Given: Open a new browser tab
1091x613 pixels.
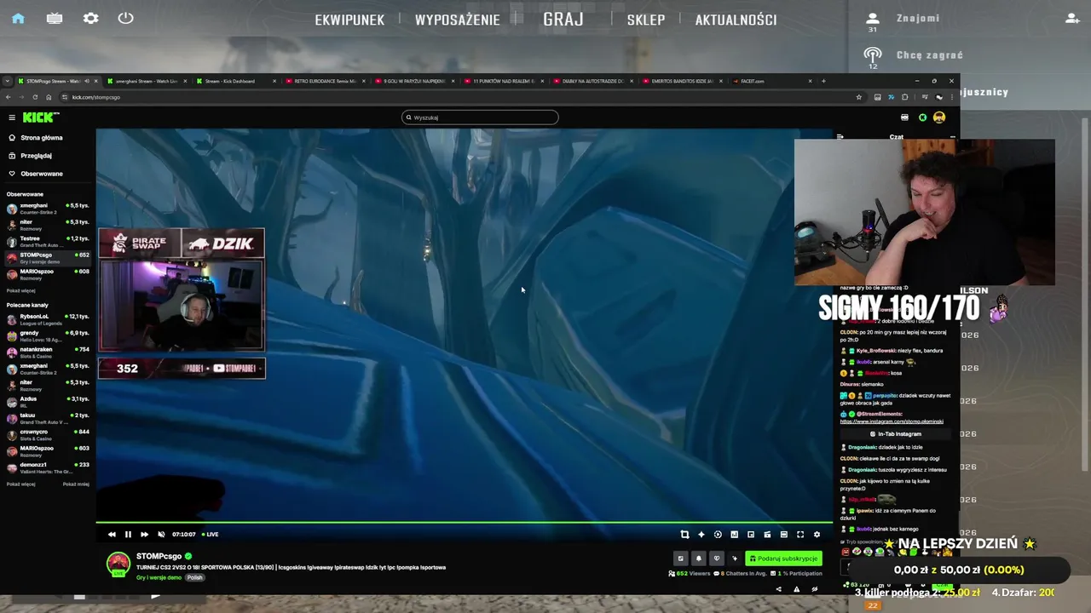Looking at the screenshot, I should (x=823, y=81).
